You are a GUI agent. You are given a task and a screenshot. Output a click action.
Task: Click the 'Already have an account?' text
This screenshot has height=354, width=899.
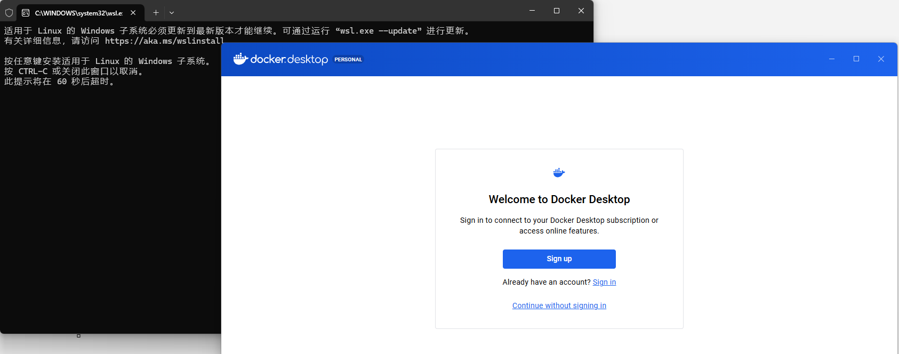click(547, 282)
